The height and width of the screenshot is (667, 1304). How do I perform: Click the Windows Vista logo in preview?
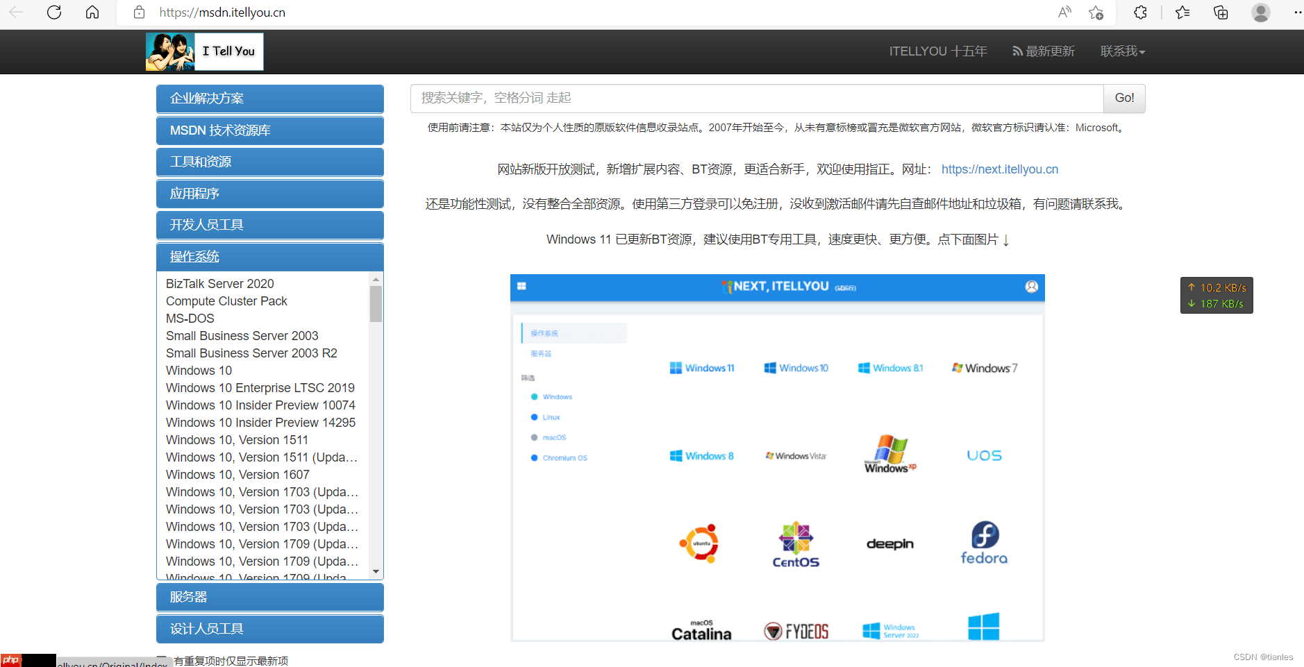tap(796, 456)
